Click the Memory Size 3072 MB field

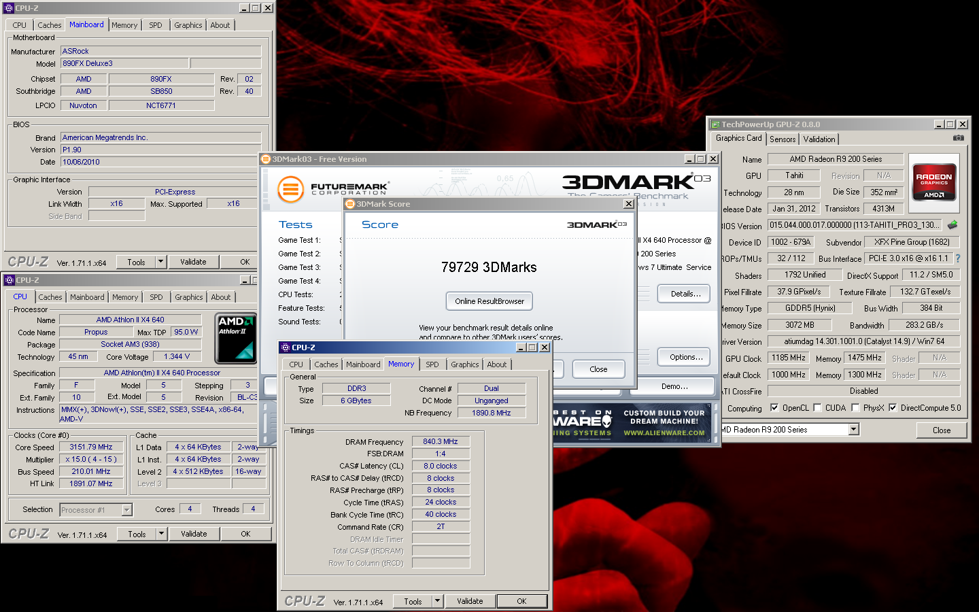click(800, 325)
